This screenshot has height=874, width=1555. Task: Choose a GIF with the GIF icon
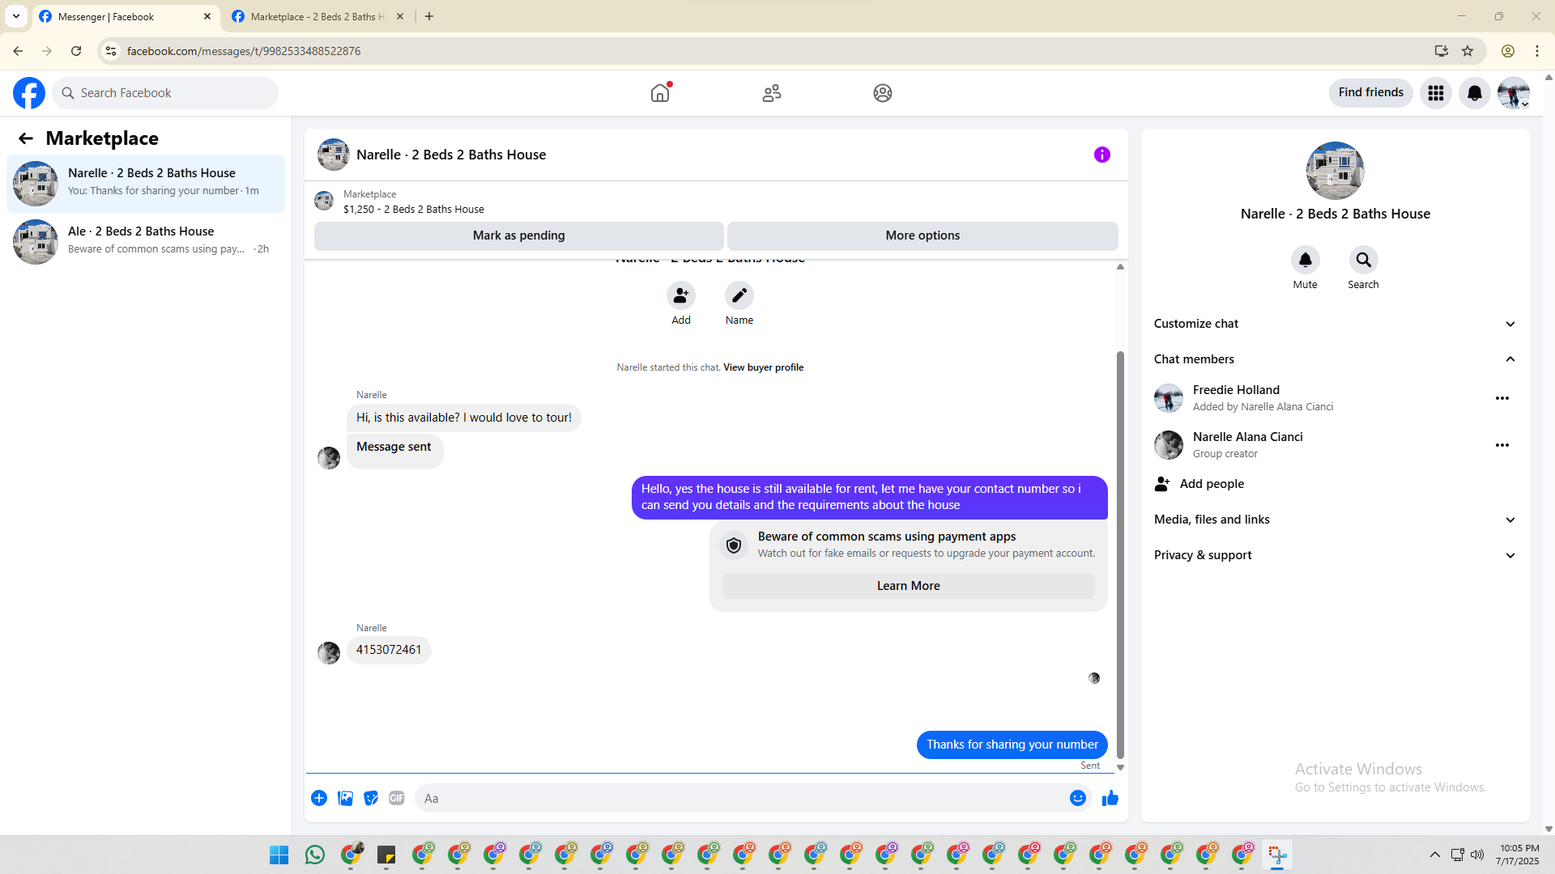(x=397, y=798)
